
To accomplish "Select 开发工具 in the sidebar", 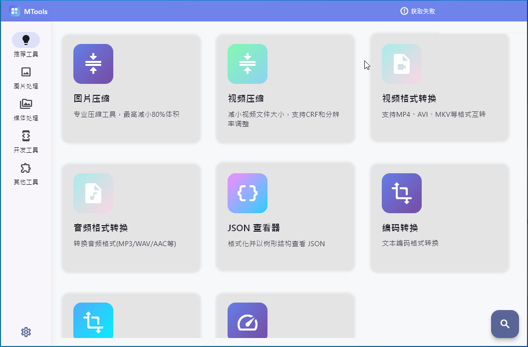I will pyautogui.click(x=26, y=141).
